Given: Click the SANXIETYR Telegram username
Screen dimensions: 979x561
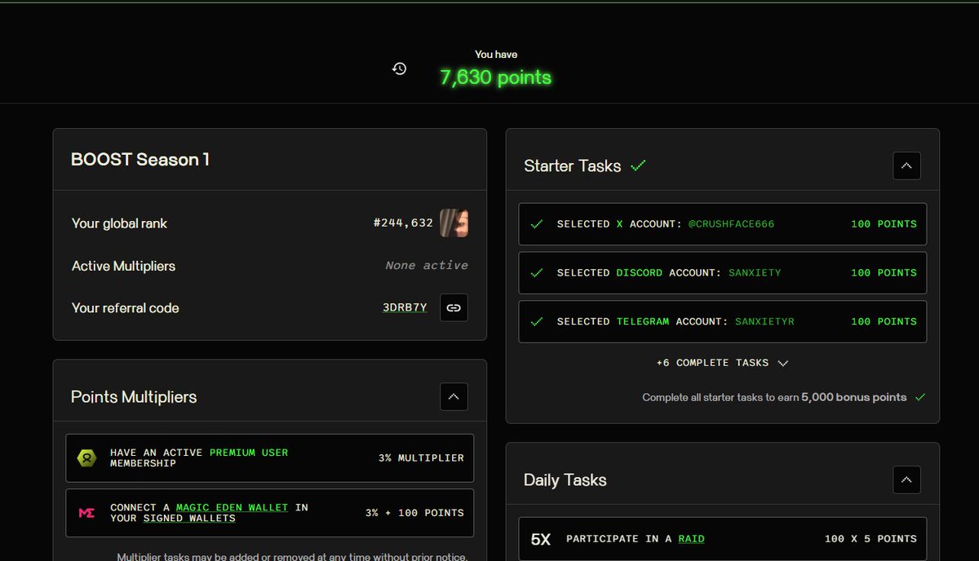Looking at the screenshot, I should [x=764, y=321].
